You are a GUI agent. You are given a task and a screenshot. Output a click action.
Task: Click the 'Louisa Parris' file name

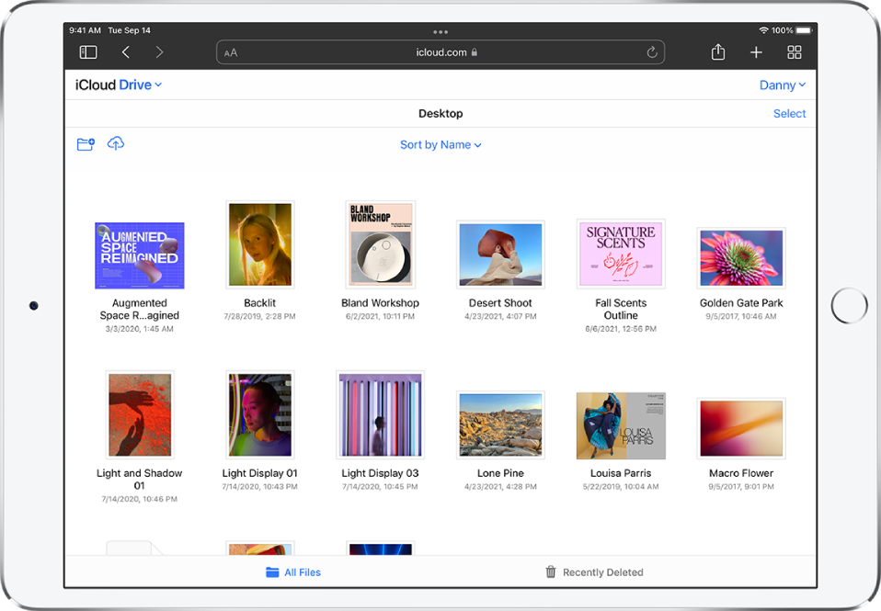click(621, 473)
